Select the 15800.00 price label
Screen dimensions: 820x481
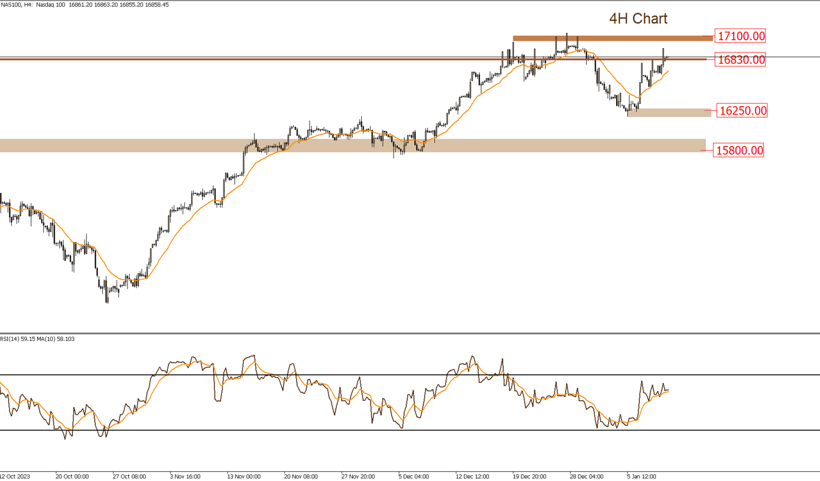click(739, 151)
